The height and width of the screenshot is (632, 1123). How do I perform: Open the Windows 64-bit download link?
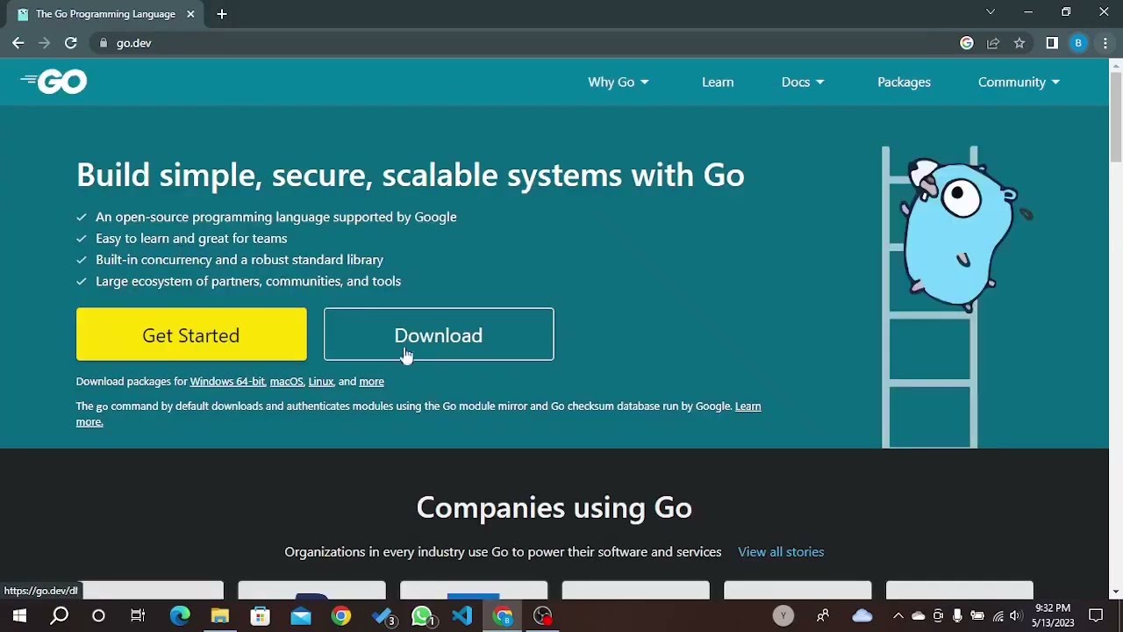pos(227,382)
